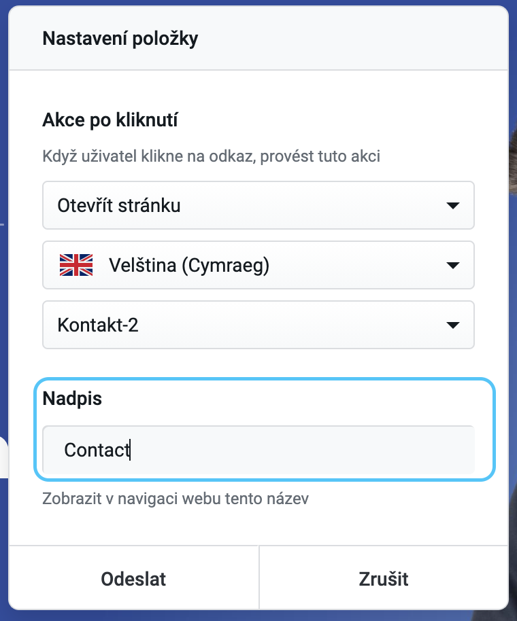The height and width of the screenshot is (621, 517).
Task: Expand the Kontakt-2 page dropdown
Action: point(258,325)
